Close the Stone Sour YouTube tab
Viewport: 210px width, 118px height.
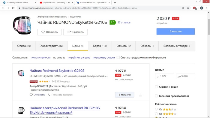72,2
